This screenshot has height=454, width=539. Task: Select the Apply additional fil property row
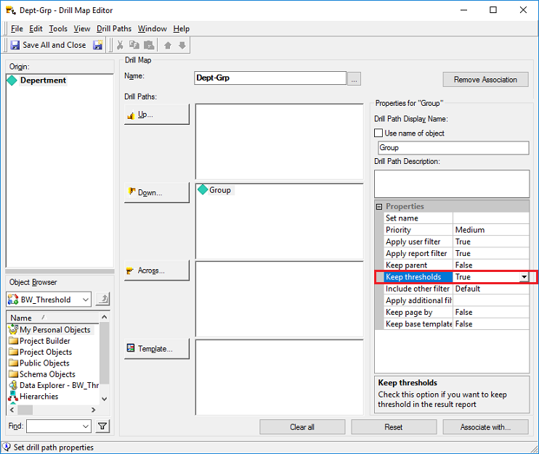tap(456, 300)
